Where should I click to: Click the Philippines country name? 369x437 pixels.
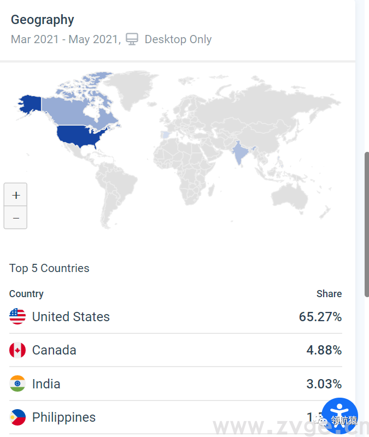pyautogui.click(x=63, y=417)
